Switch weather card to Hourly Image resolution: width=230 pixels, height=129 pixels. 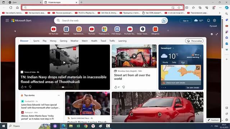(x=165, y=62)
